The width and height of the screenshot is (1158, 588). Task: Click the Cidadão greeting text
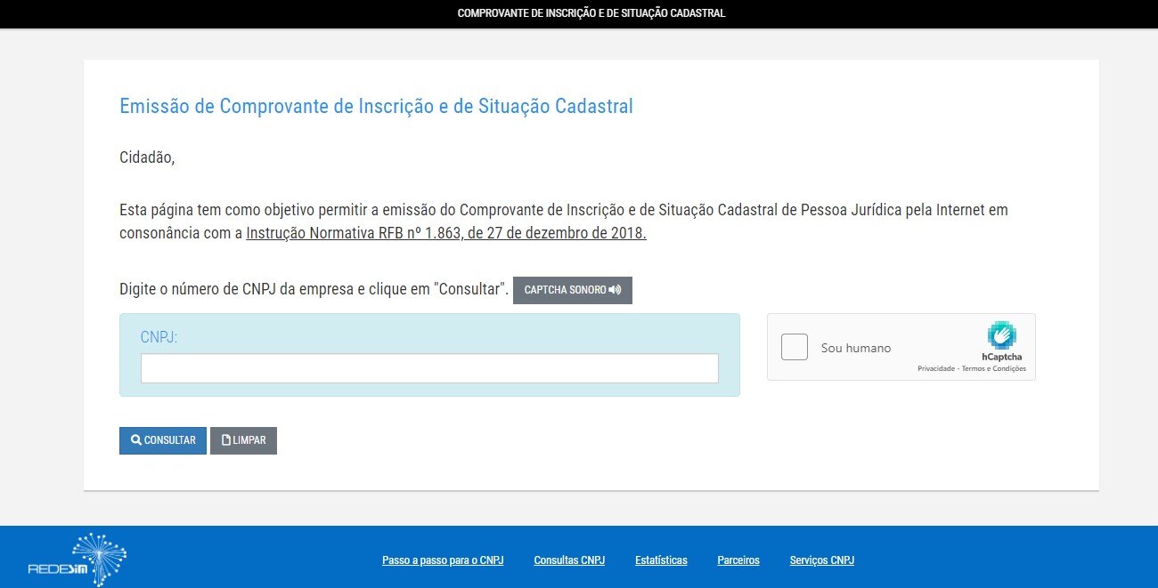coord(147,158)
